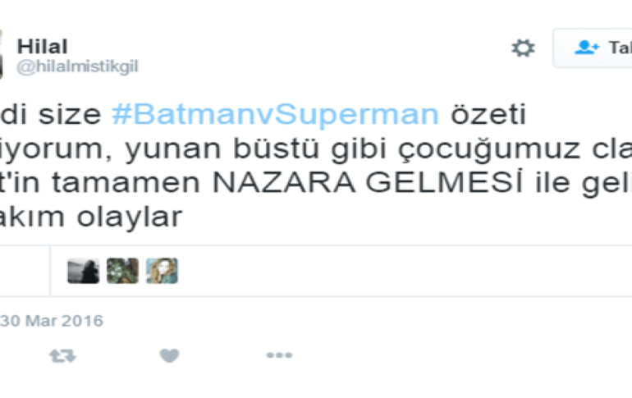
Task: Click the word 'tamamen' in the tweet
Action: (126, 183)
